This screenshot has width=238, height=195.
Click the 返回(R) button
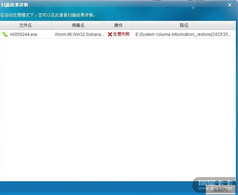pos(220,190)
